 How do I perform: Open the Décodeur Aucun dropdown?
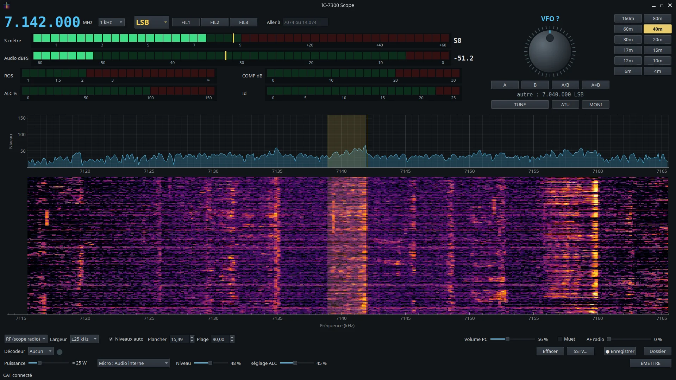(41, 351)
